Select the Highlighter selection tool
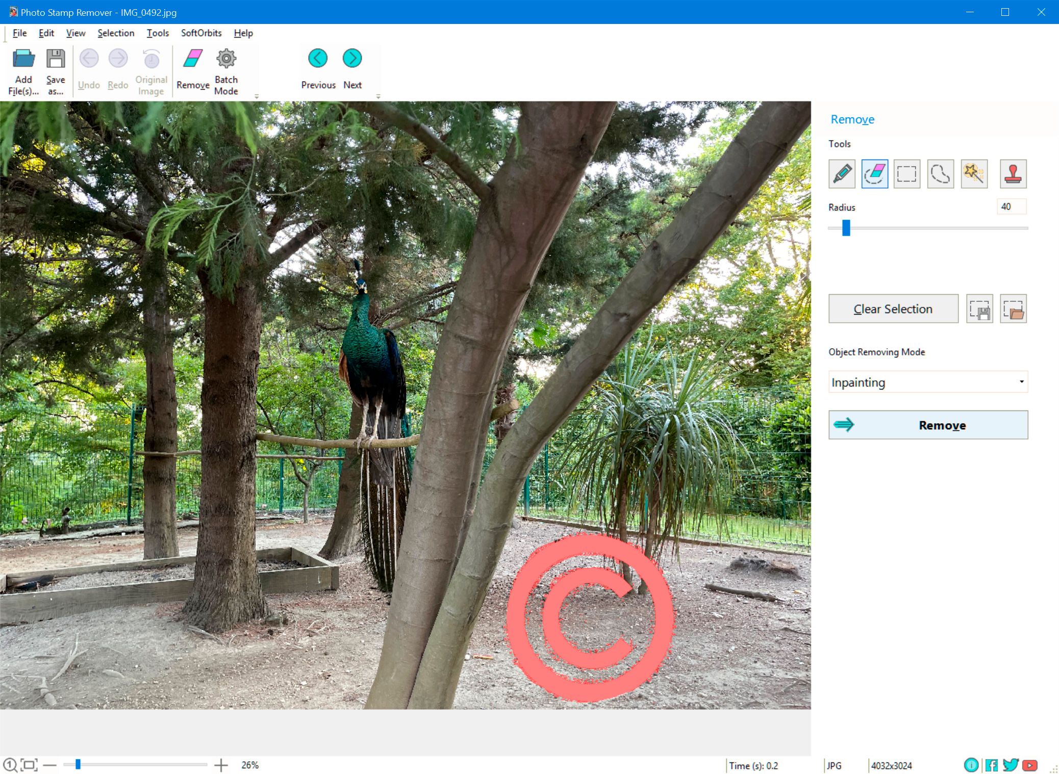 842,172
